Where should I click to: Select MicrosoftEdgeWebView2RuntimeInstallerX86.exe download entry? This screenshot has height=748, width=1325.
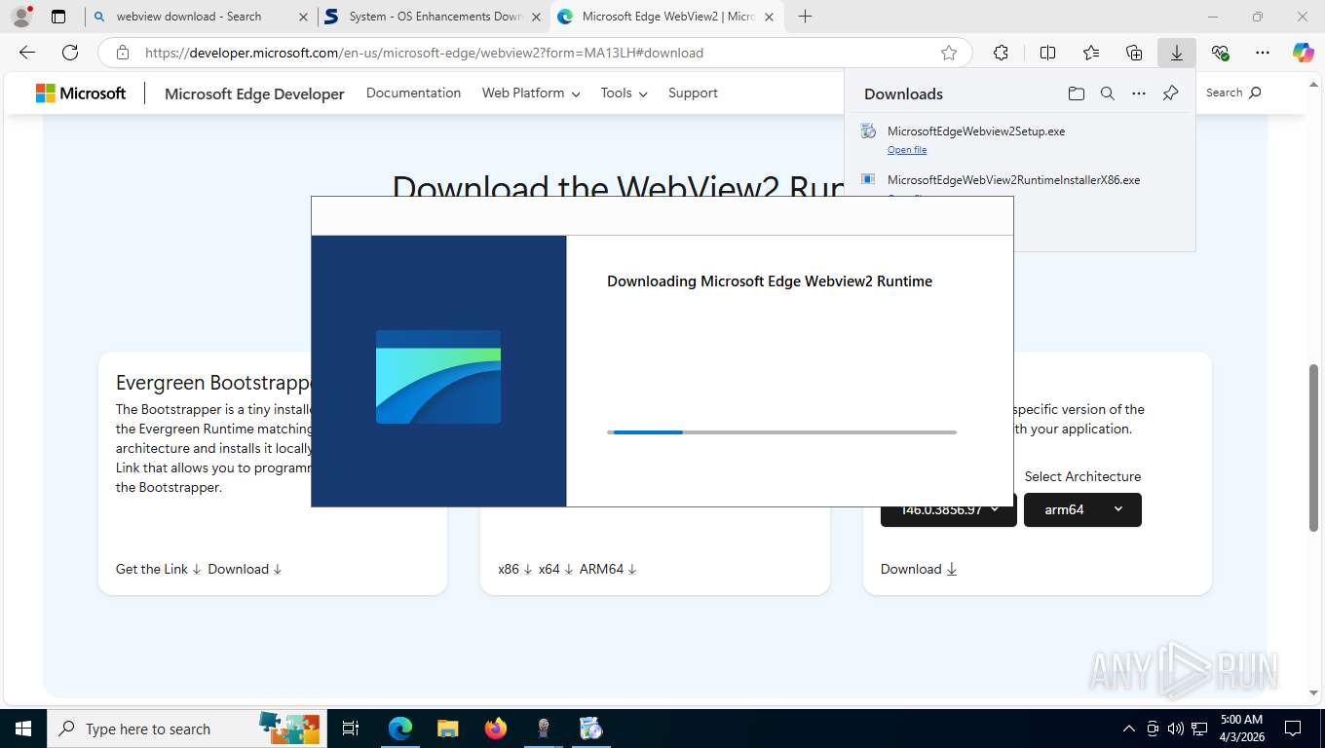coord(1013,180)
